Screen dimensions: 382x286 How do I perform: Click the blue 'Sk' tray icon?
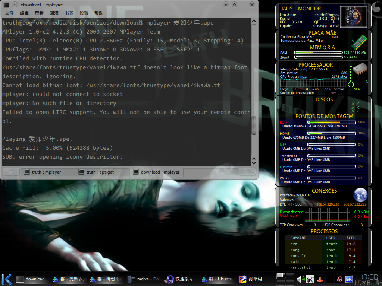click(349, 279)
